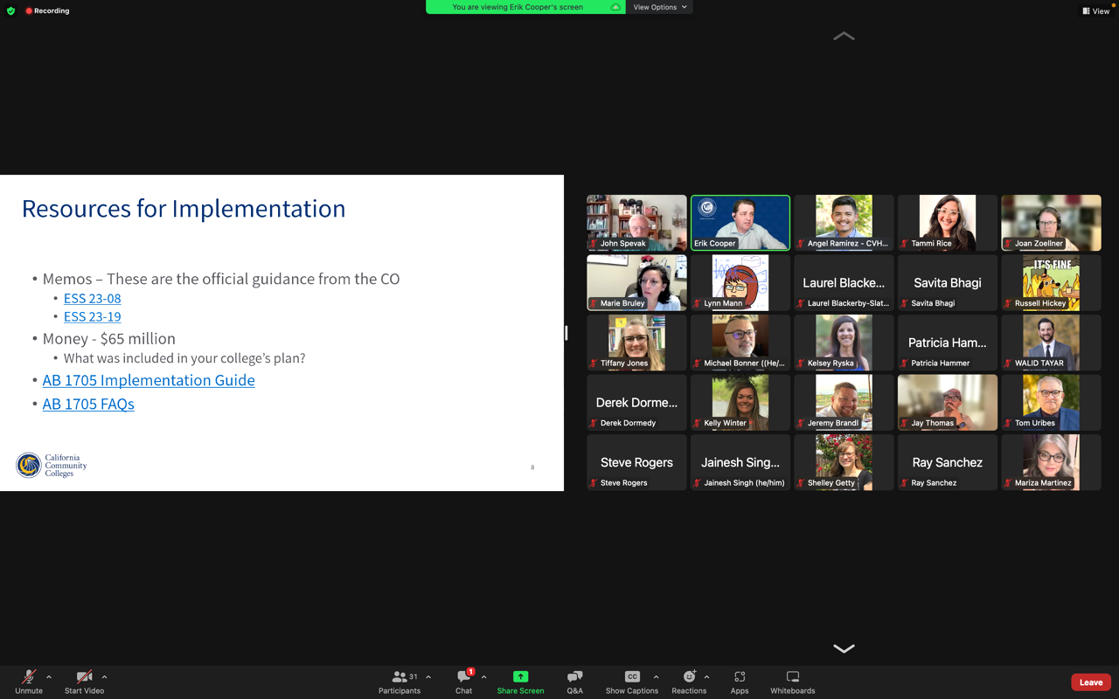Open Whiteboards from the toolbar
This screenshot has height=699, width=1119.
(x=792, y=677)
